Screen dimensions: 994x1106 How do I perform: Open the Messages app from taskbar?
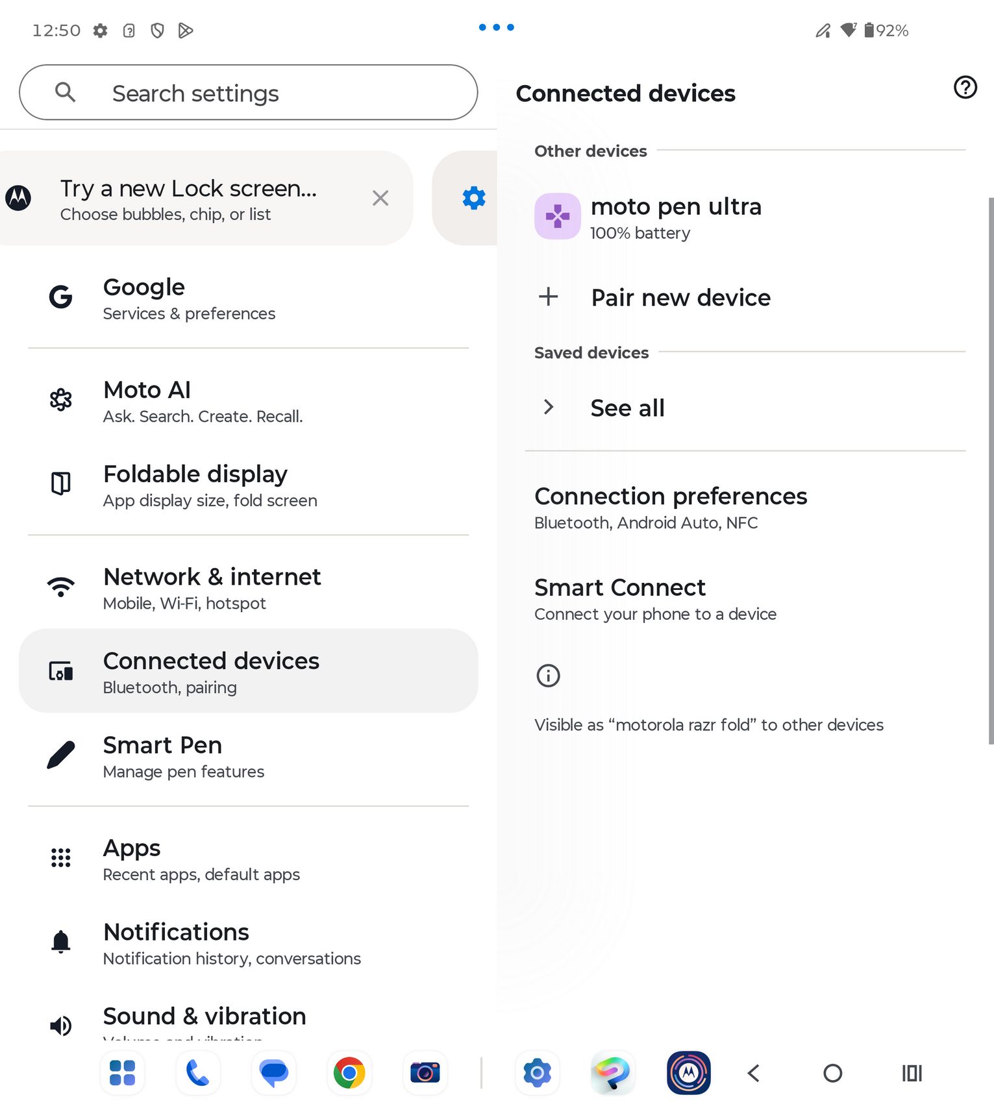pyautogui.click(x=274, y=1073)
